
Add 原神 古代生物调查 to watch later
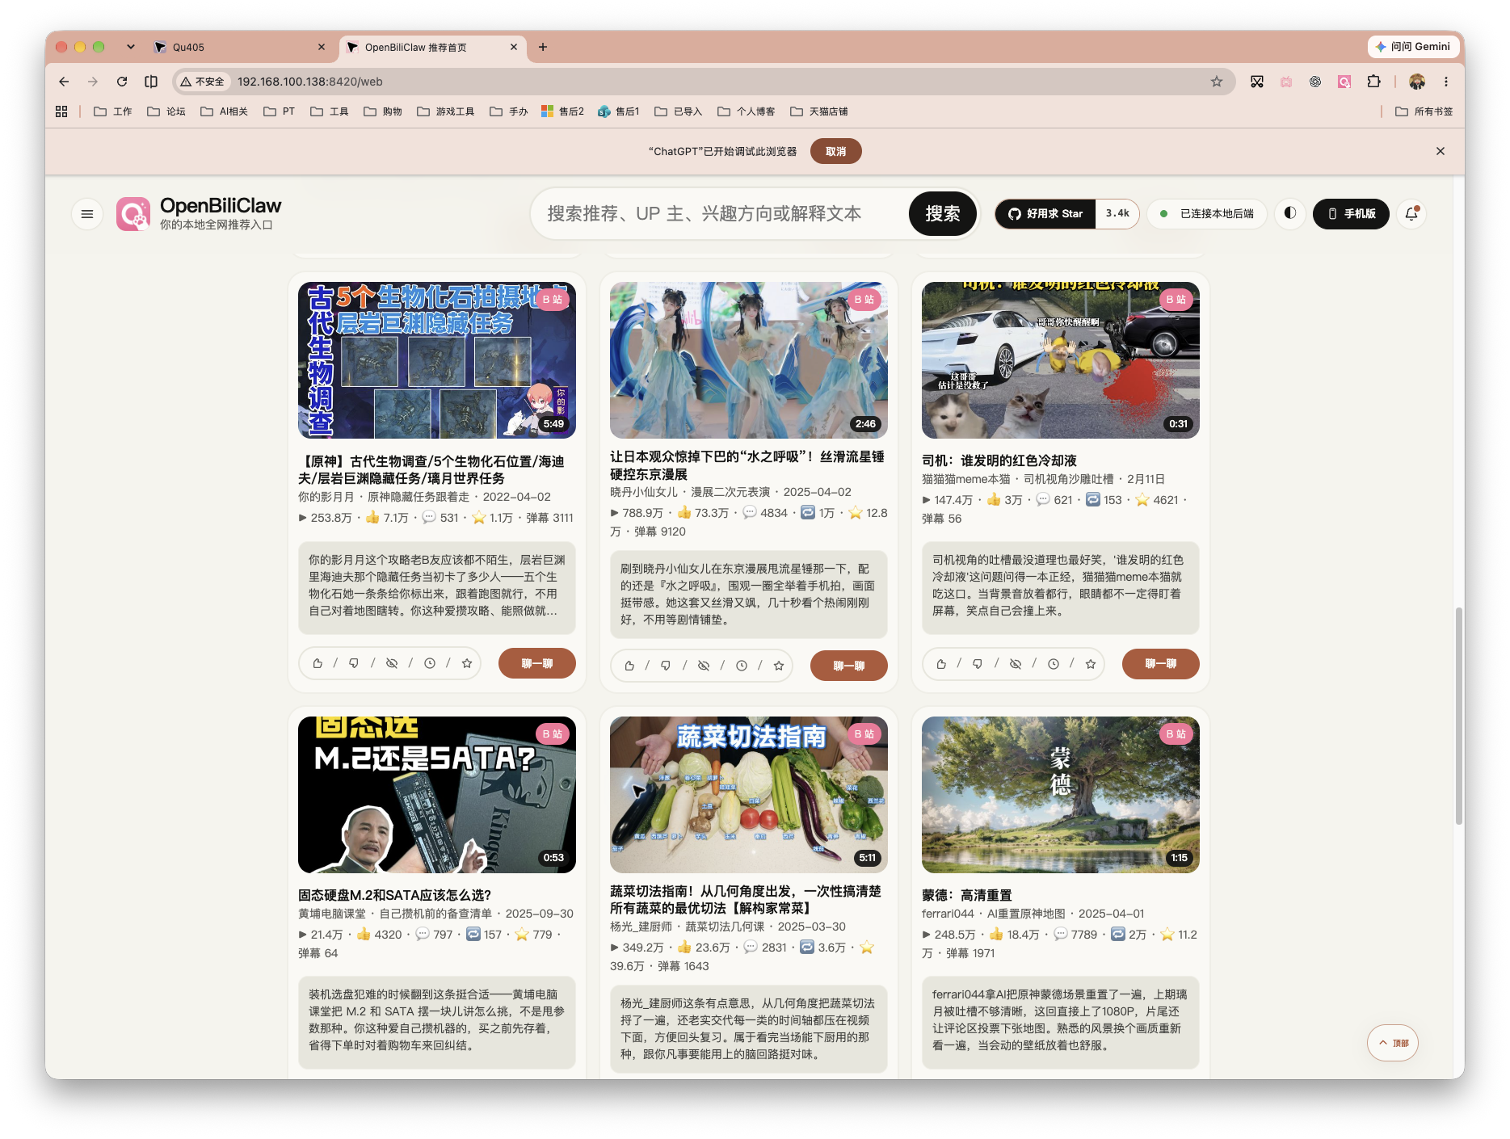(x=430, y=663)
